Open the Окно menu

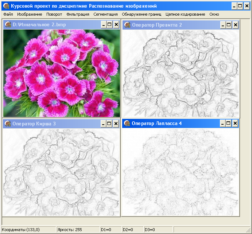[214, 14]
